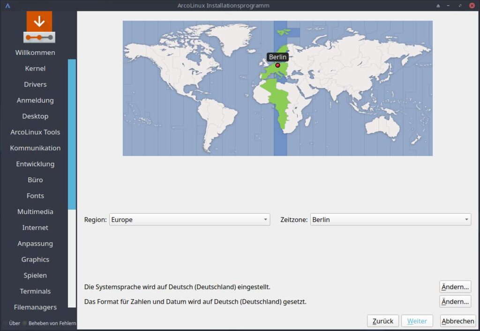Select the Anpassung step

[x=35, y=244]
